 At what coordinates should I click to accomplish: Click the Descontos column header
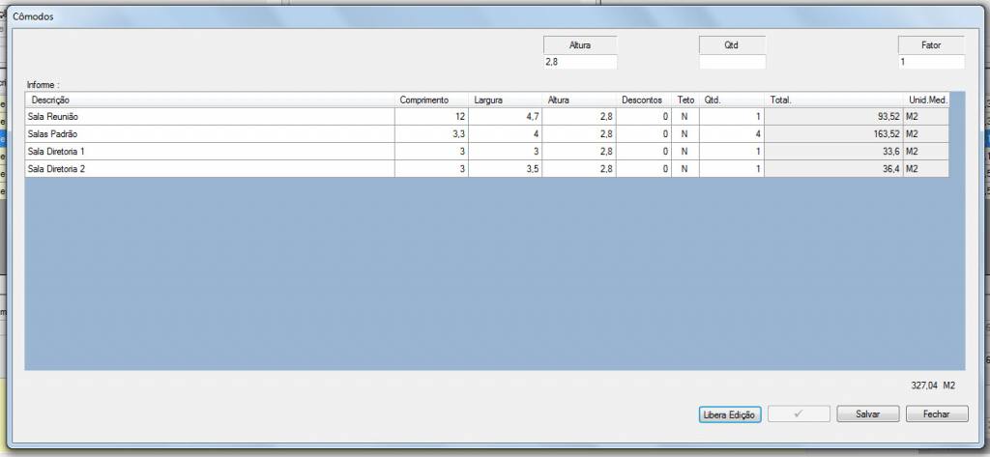click(x=643, y=100)
